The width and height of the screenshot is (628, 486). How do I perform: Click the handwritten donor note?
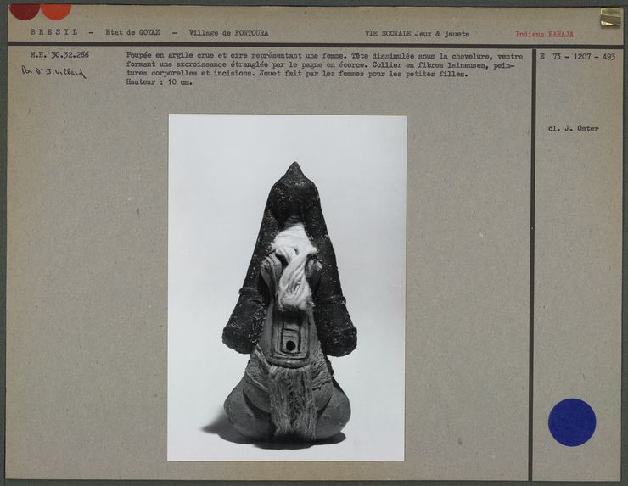[x=53, y=72]
